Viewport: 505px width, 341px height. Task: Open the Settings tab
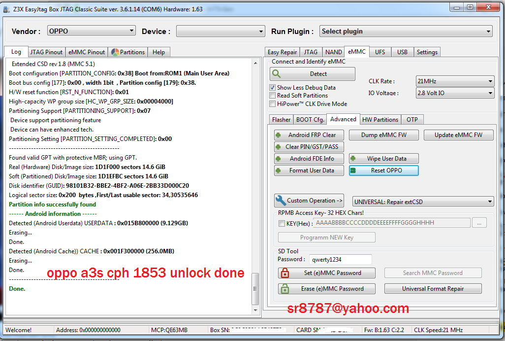(427, 52)
